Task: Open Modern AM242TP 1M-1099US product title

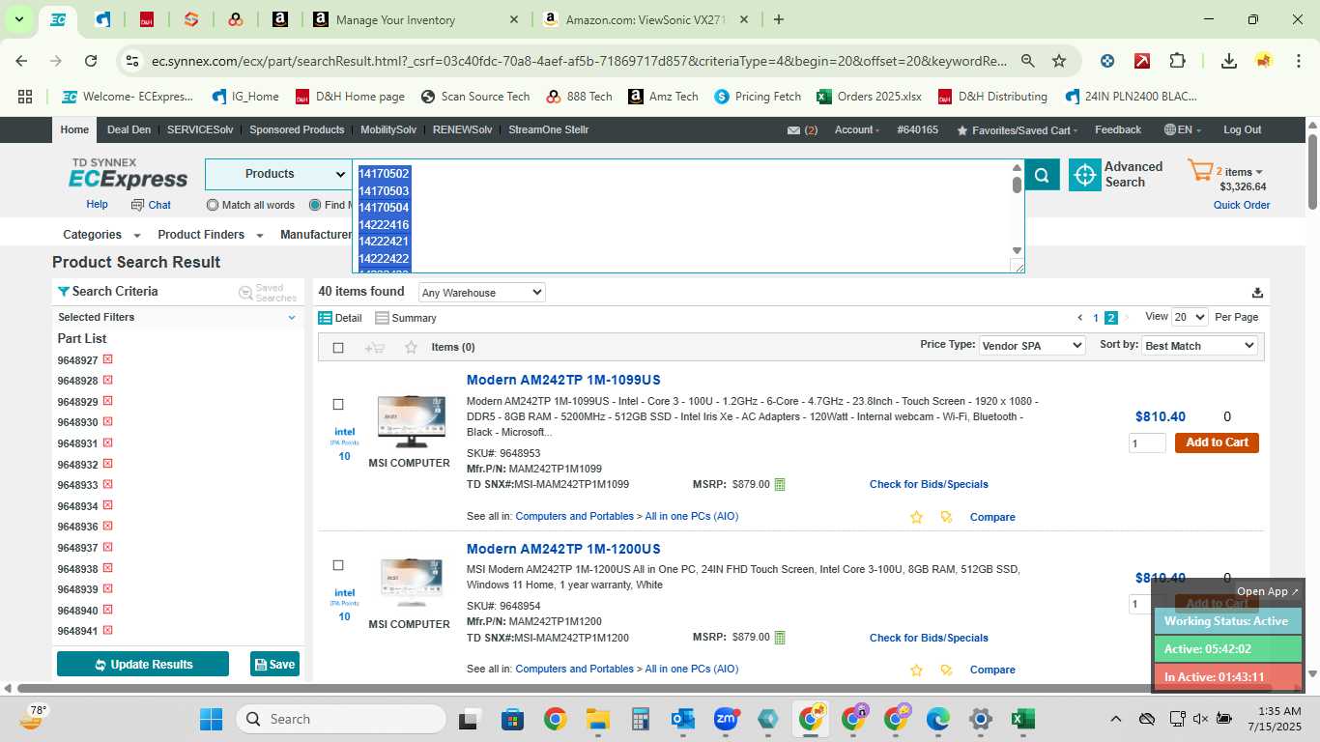Action: pyautogui.click(x=563, y=380)
